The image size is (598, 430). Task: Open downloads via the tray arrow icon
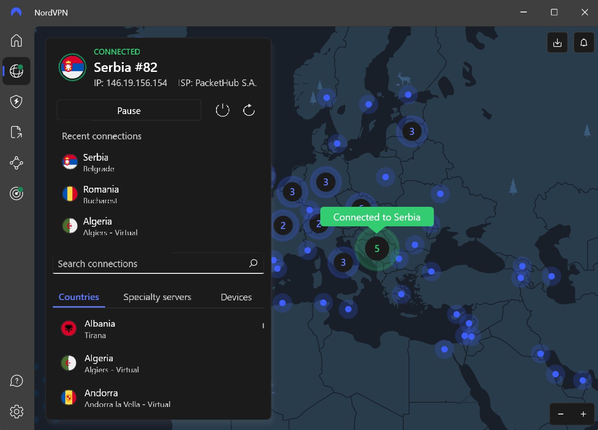click(x=557, y=42)
